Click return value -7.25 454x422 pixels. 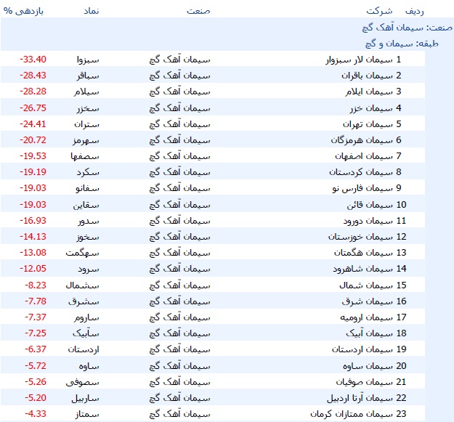click(x=36, y=333)
